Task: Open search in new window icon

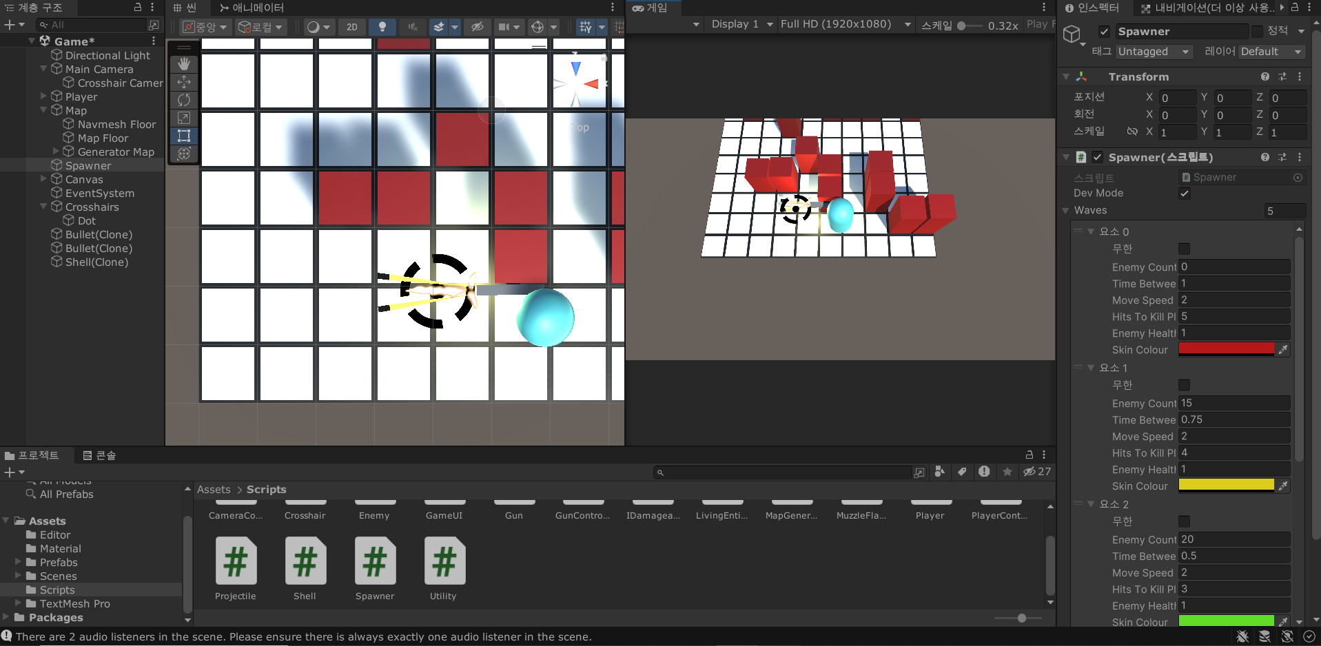Action: [919, 472]
